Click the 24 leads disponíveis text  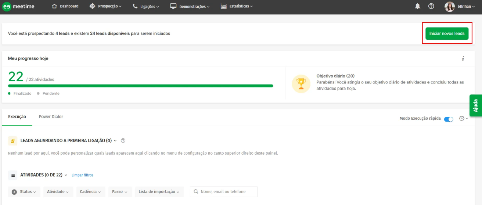click(x=110, y=33)
